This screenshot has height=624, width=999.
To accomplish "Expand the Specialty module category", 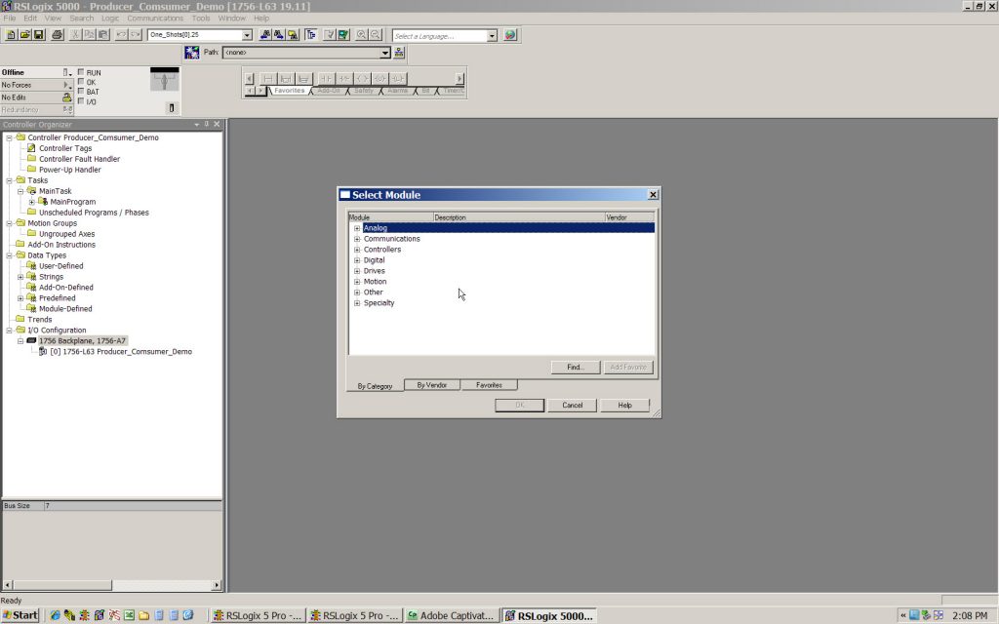I will coord(357,303).
